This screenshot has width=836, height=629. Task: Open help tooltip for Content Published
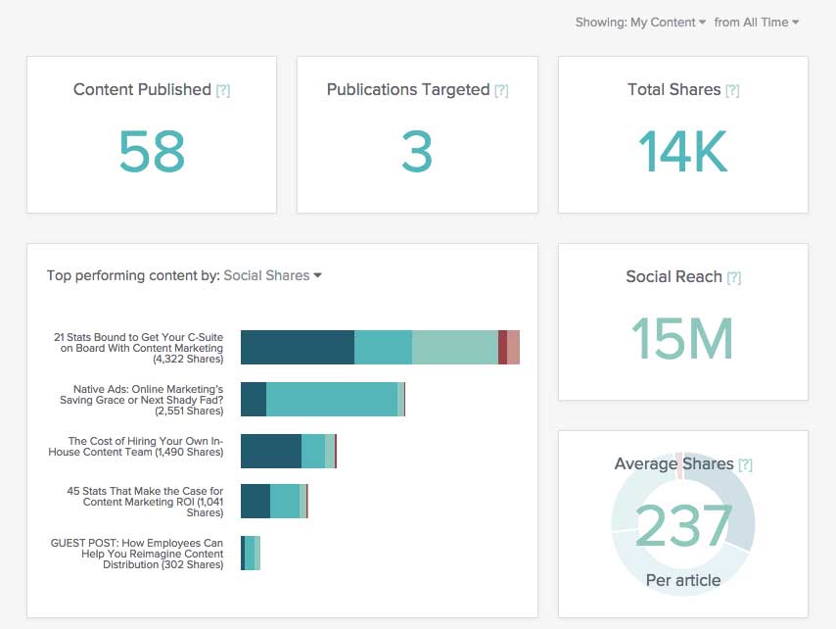coord(223,90)
